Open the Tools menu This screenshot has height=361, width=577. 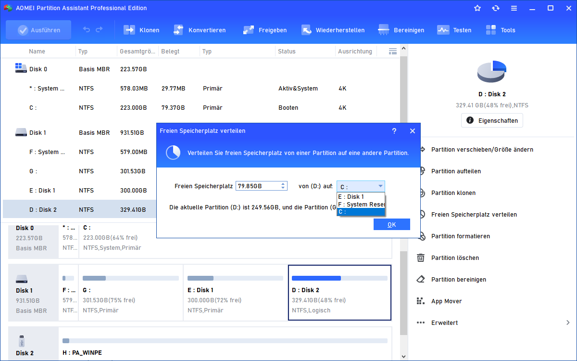500,30
